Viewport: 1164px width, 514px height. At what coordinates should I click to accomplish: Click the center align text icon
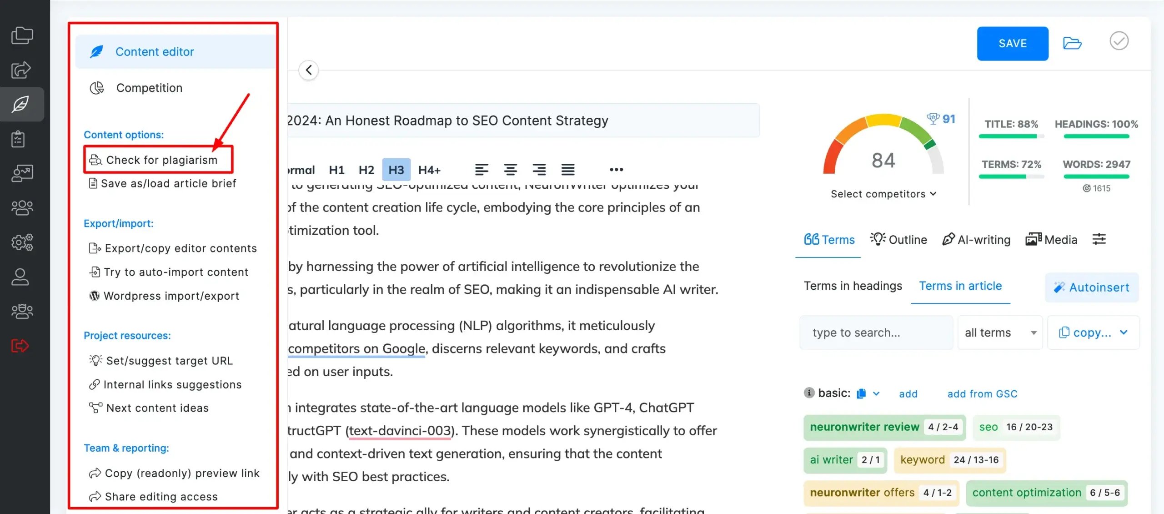(x=510, y=170)
